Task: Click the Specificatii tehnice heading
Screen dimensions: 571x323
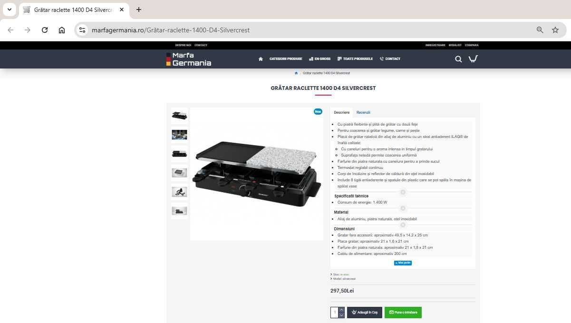Action: click(351, 196)
